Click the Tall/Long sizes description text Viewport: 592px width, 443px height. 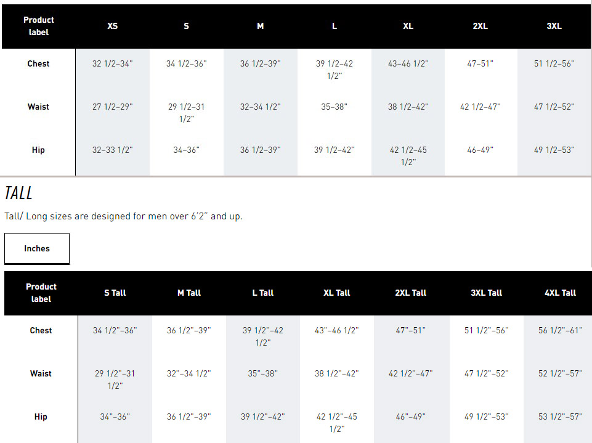(123, 216)
